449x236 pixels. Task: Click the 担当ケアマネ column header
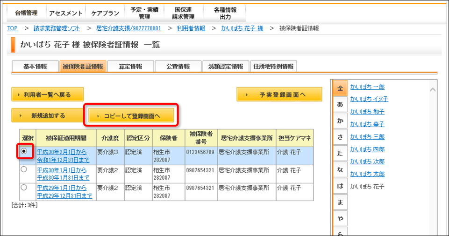(x=295, y=138)
